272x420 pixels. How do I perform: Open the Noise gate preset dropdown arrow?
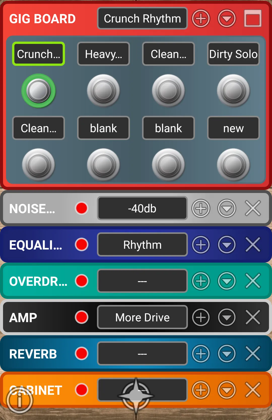click(x=227, y=208)
